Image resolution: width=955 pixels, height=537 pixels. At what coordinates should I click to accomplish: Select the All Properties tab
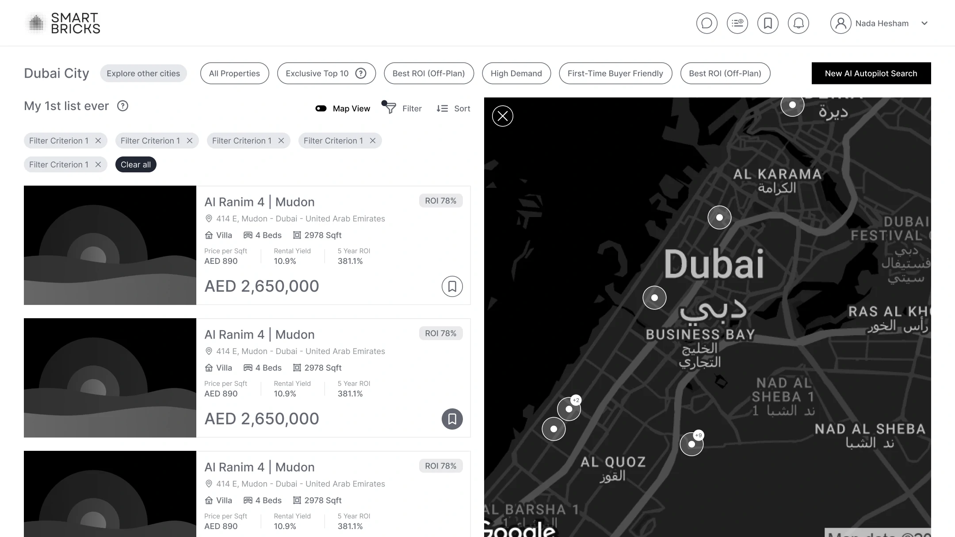pos(234,73)
